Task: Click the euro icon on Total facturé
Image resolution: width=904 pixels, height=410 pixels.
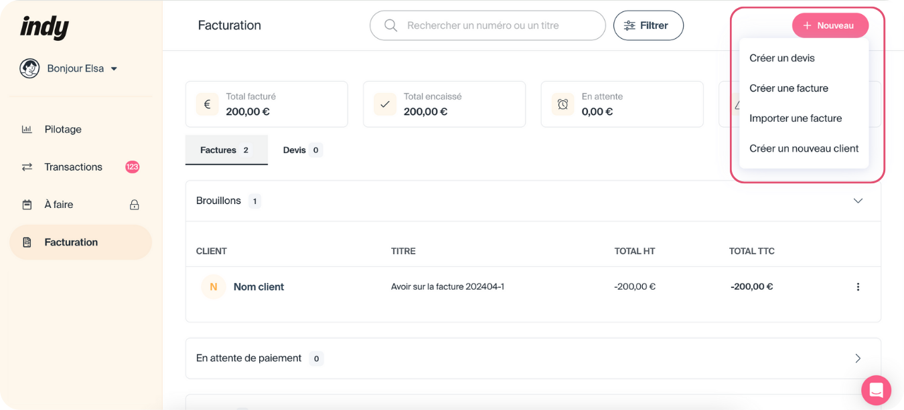Action: point(207,104)
